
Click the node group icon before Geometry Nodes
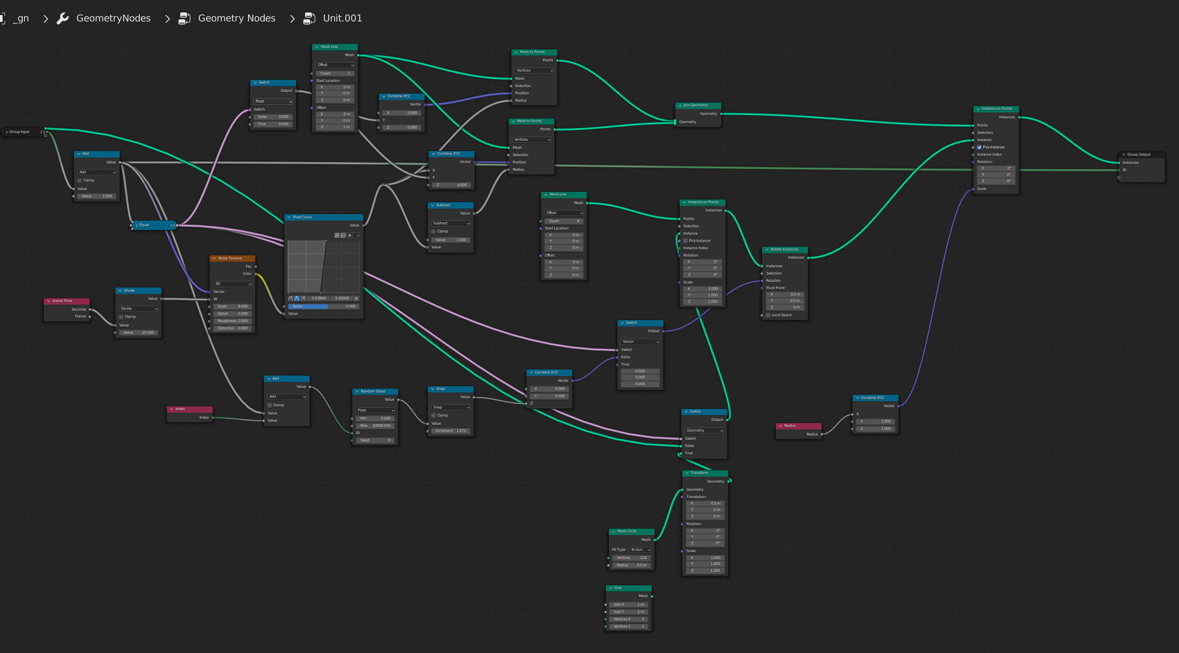tap(184, 18)
